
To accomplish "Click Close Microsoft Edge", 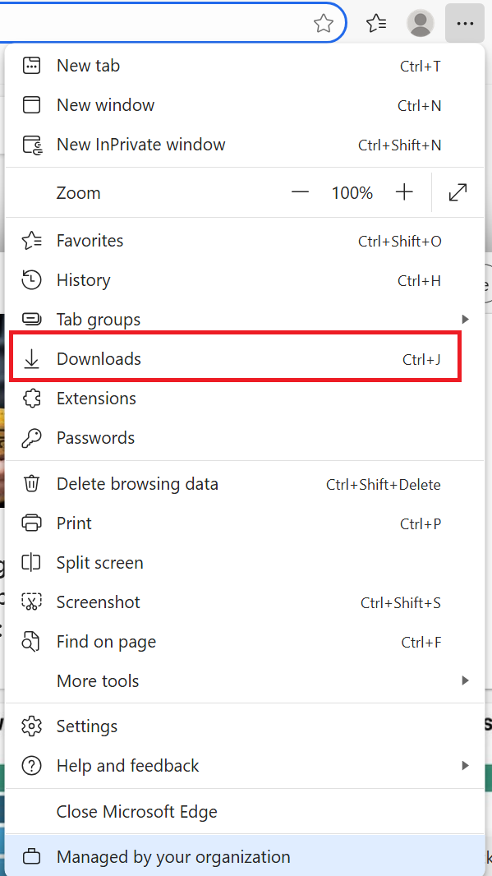I will point(245,812).
